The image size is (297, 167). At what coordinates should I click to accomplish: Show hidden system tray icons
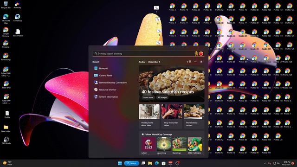tap(265, 163)
